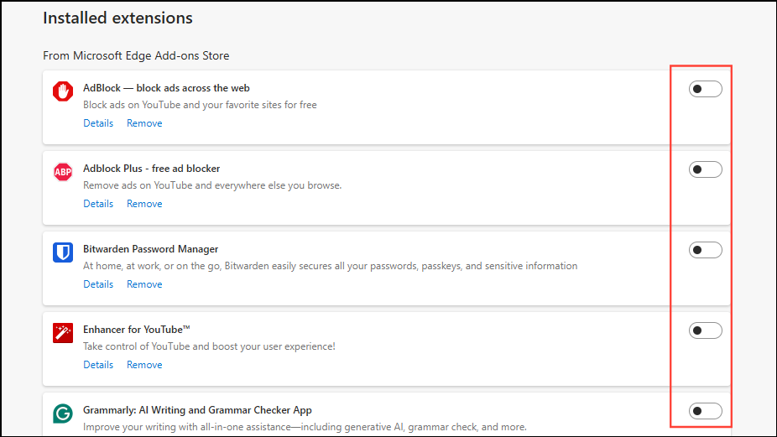Toggle the Grammarly extension on
777x437 pixels.
(705, 411)
